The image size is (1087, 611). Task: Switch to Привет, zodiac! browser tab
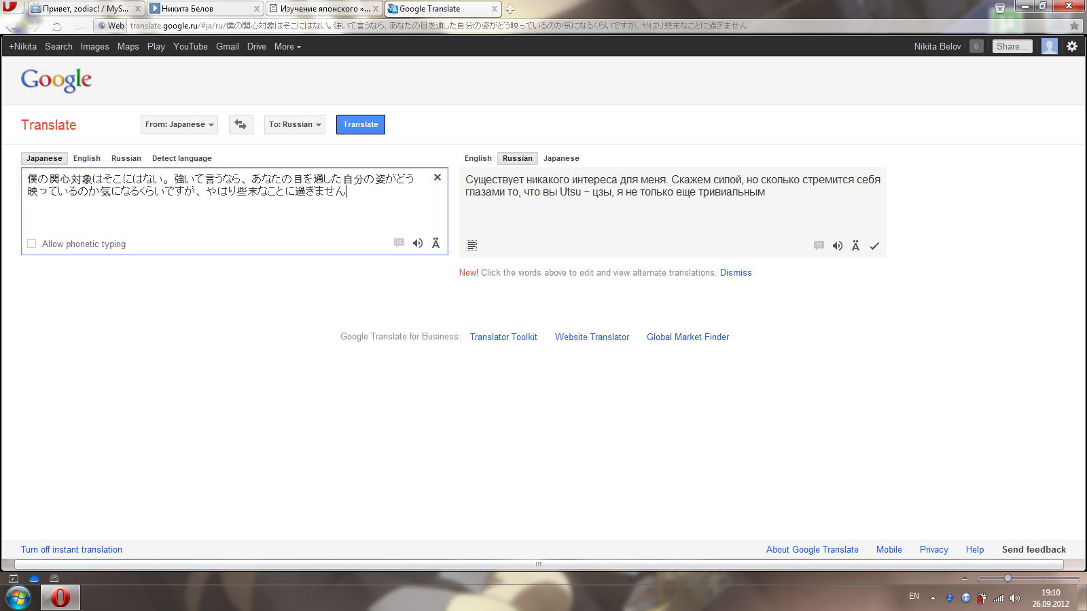(x=86, y=9)
